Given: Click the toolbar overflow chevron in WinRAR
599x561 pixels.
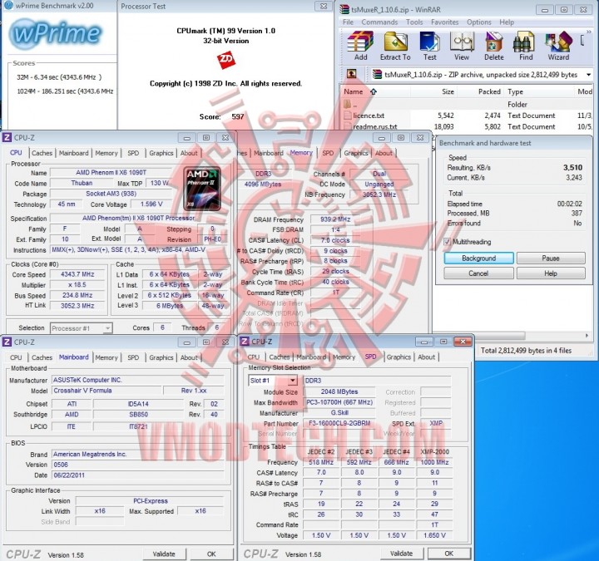Looking at the screenshot, I should (589, 32).
